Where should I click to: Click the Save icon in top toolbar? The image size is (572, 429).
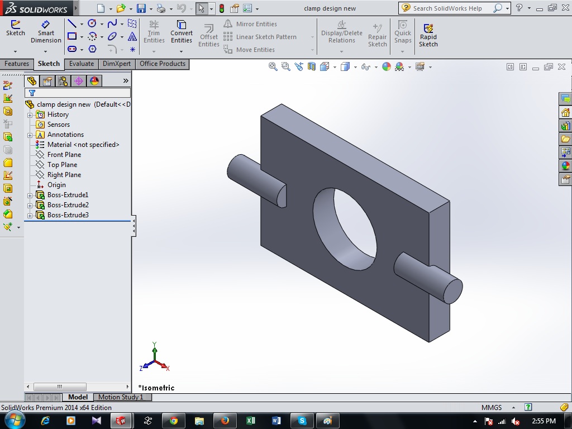tap(141, 8)
